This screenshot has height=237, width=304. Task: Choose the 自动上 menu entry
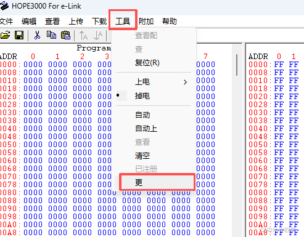pyautogui.click(x=154, y=129)
